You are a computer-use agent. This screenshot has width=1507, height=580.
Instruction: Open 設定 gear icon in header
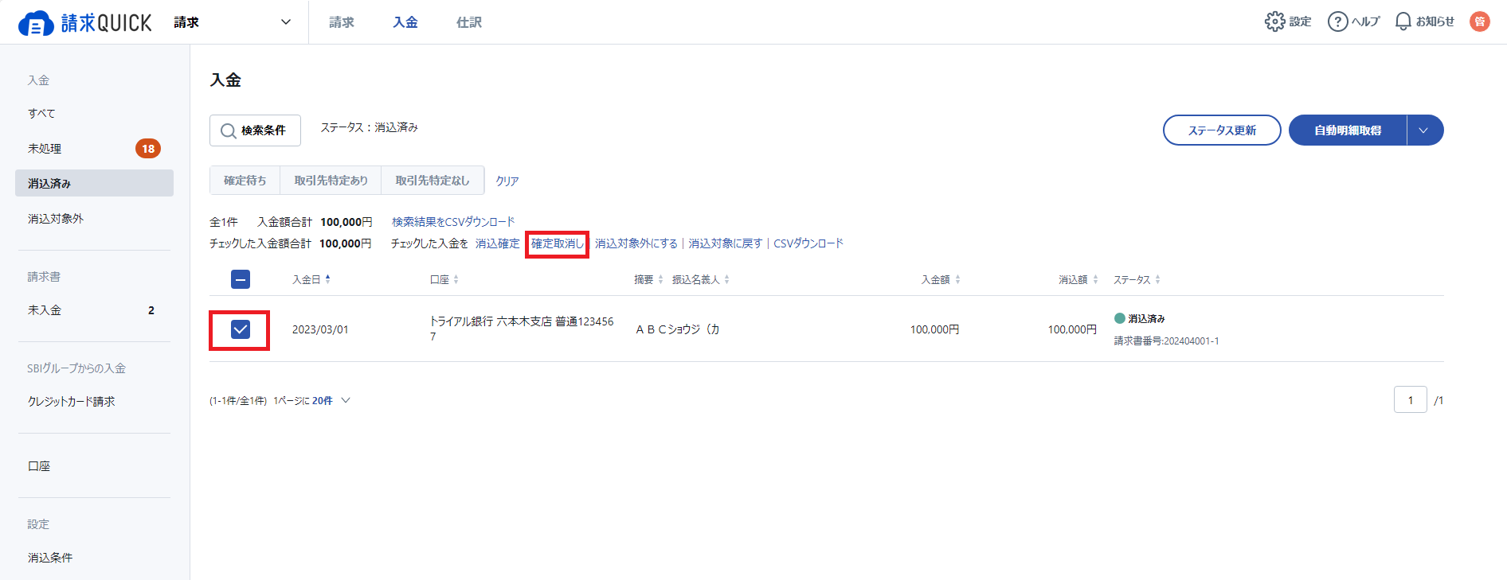point(1287,21)
